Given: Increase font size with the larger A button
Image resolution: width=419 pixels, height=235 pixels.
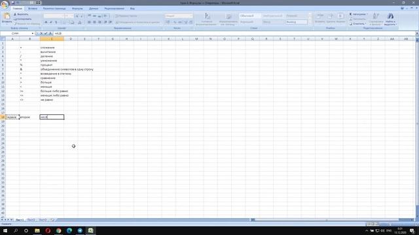Looking at the screenshot, I should point(77,16).
